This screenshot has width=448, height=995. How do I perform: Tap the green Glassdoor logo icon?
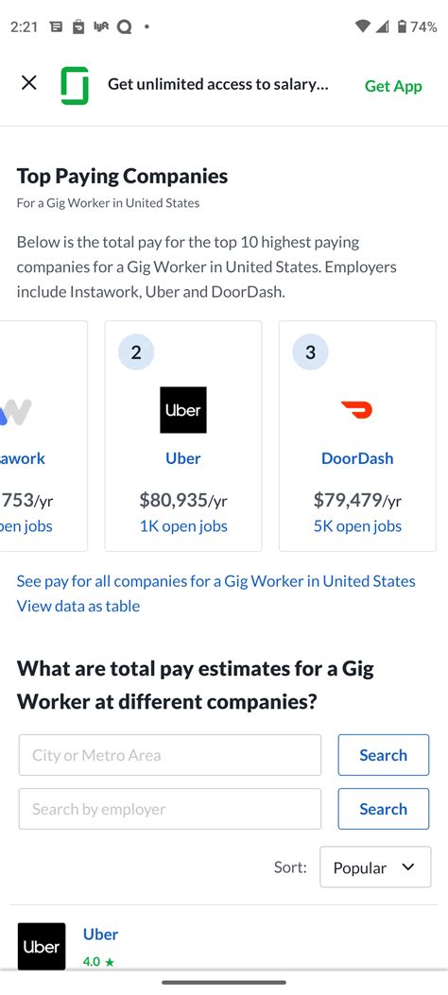point(75,86)
